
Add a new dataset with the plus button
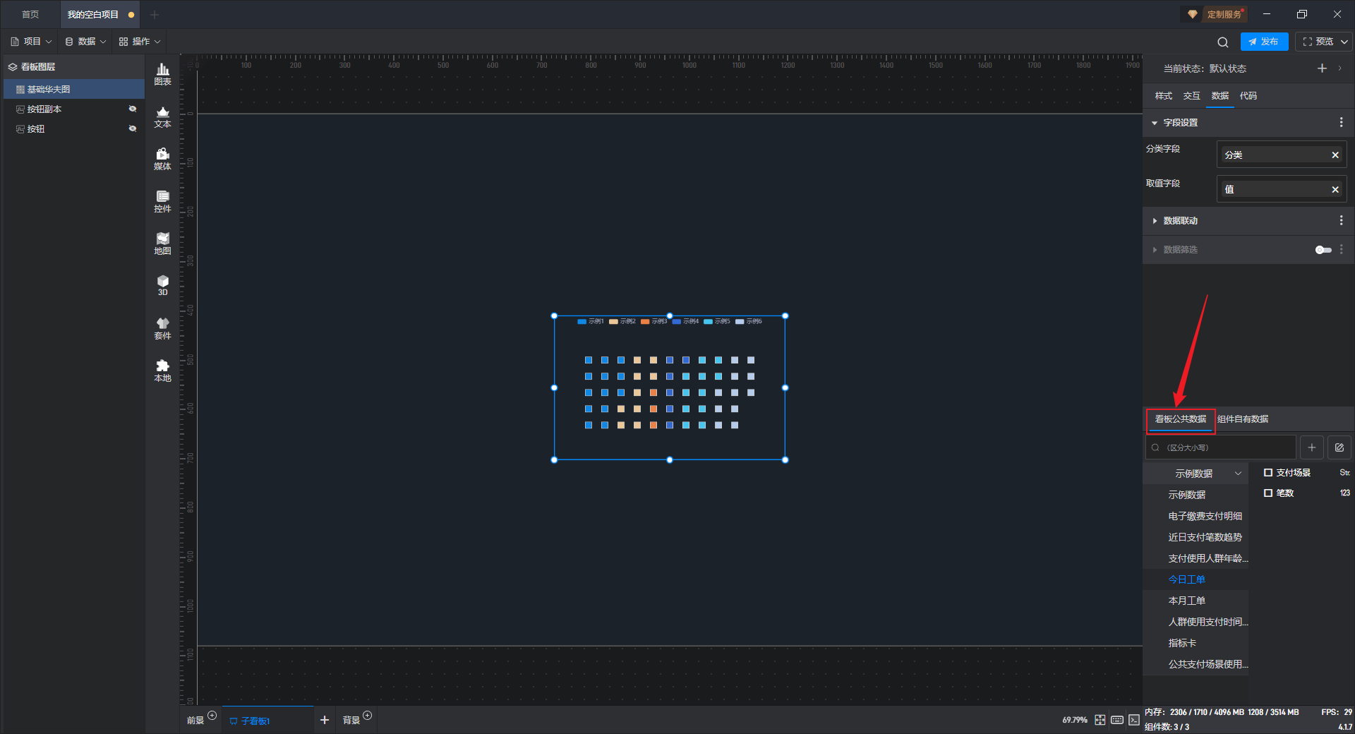tap(1312, 447)
